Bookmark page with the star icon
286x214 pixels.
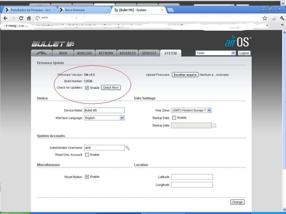pyautogui.click(x=265, y=18)
